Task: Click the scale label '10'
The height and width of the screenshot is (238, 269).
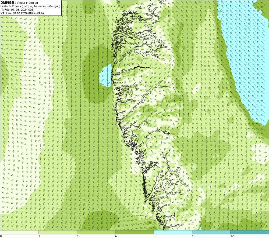Action: click(193, 236)
